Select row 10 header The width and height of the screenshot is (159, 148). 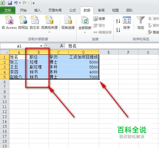[5, 102]
